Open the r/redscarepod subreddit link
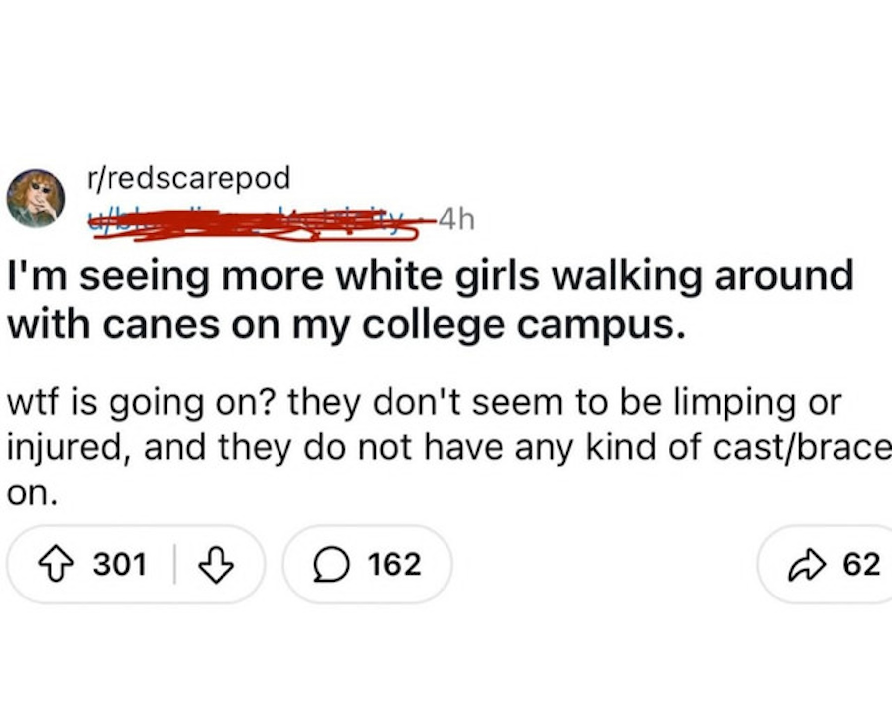Viewport: 892px width, 705px height. pyautogui.click(x=188, y=178)
